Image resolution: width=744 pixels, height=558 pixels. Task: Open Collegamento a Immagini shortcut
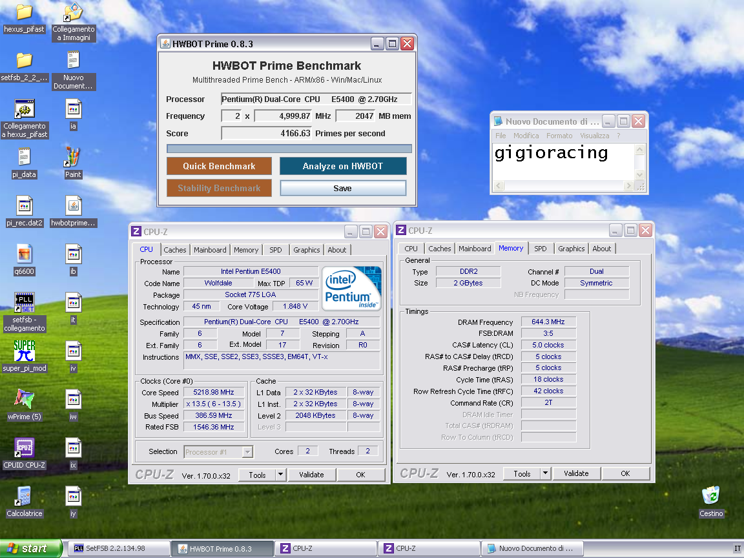tap(74, 14)
